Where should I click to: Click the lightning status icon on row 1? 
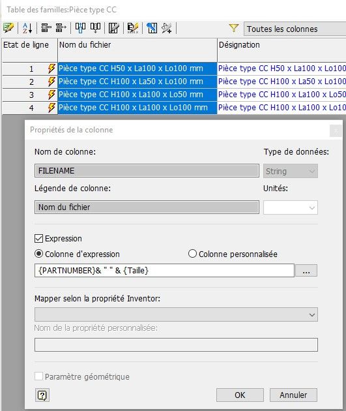(51, 68)
